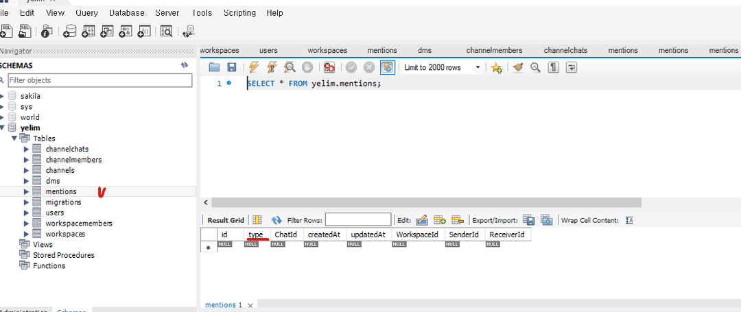Toggle auto-commit mode button
Image resolution: width=741 pixels, height=312 pixels.
pos(387,67)
